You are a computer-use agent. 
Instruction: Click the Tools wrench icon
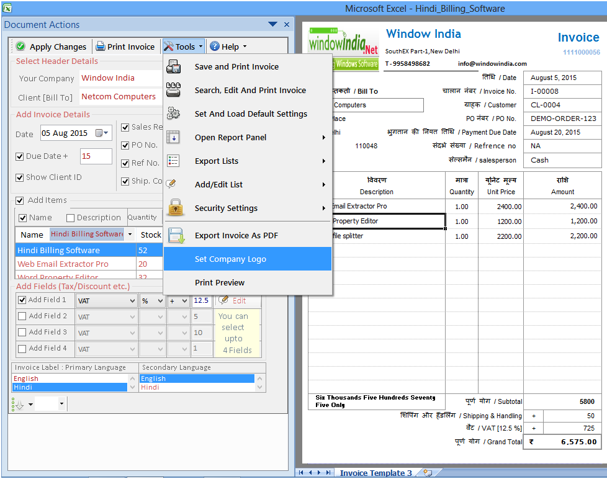coord(168,47)
